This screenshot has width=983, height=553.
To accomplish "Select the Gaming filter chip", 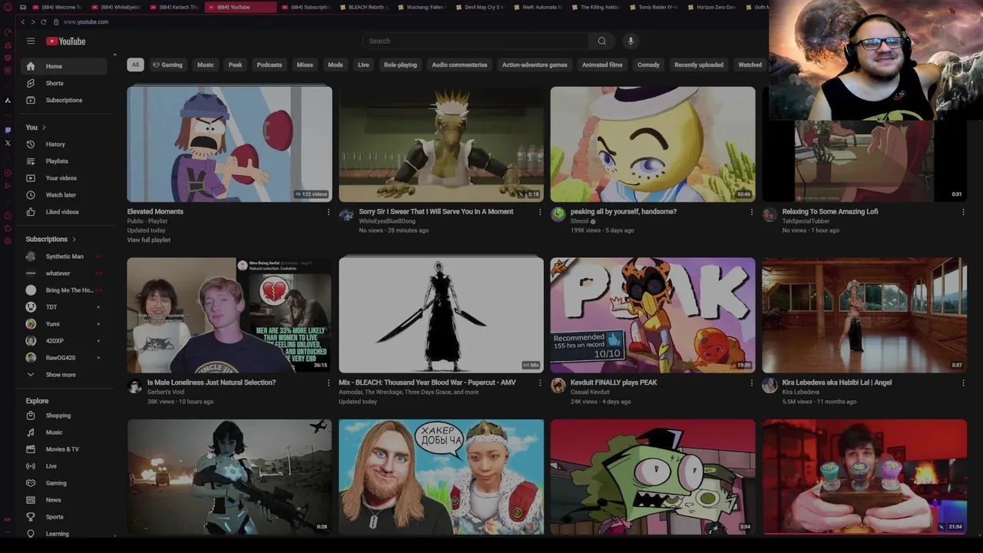I will [167, 65].
